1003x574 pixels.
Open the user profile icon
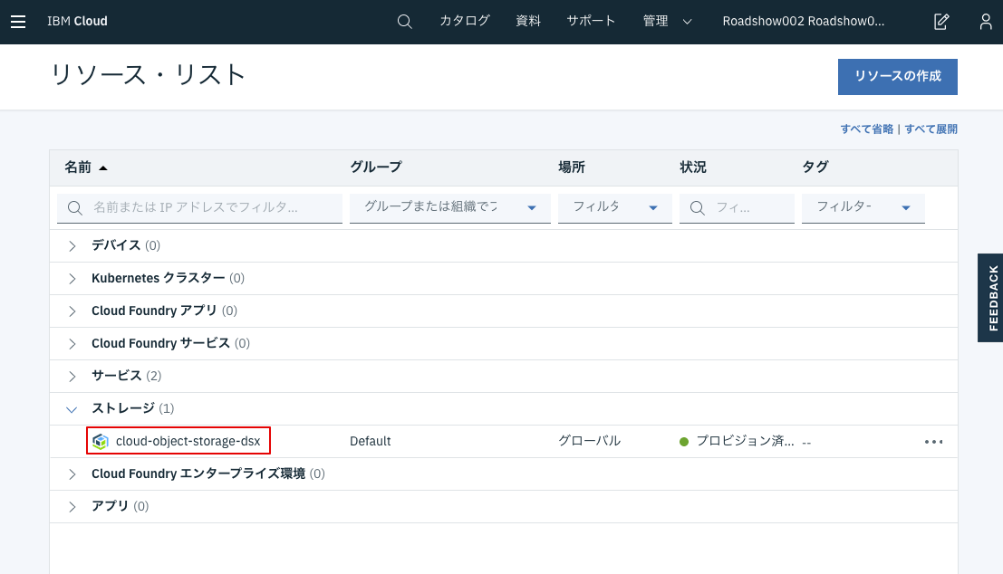click(x=986, y=22)
